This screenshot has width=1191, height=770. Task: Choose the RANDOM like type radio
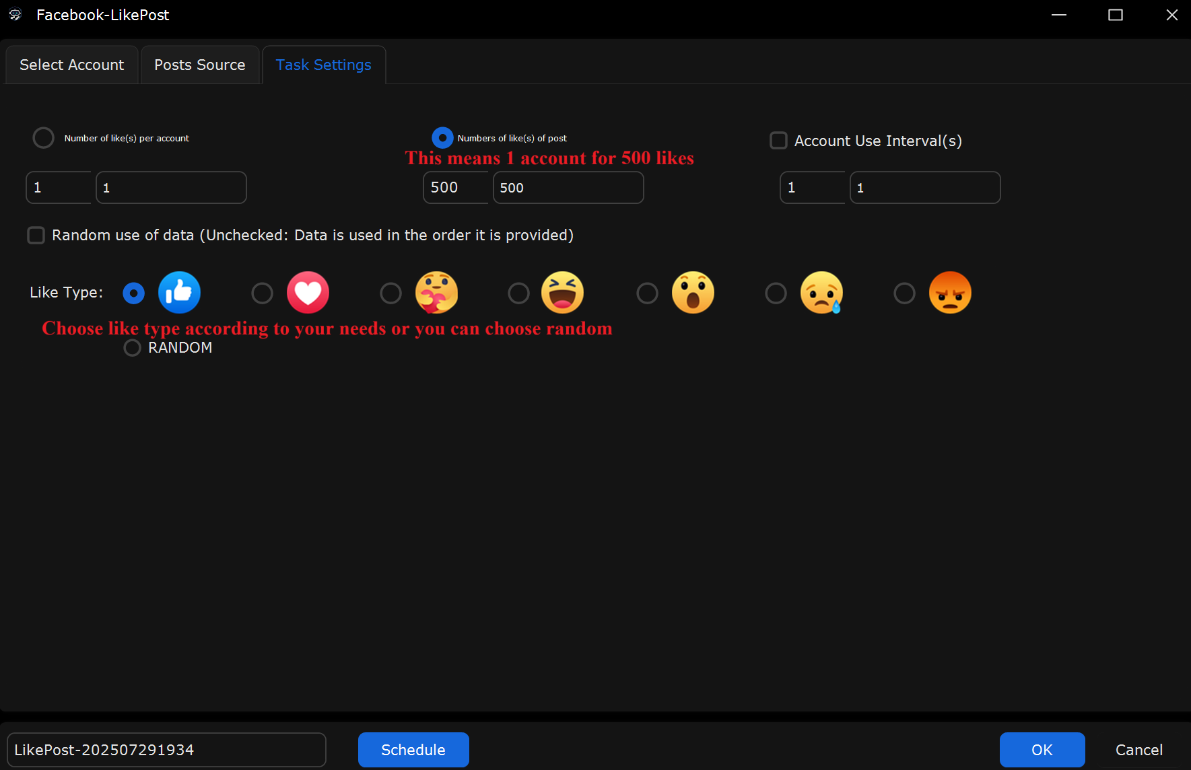[132, 347]
